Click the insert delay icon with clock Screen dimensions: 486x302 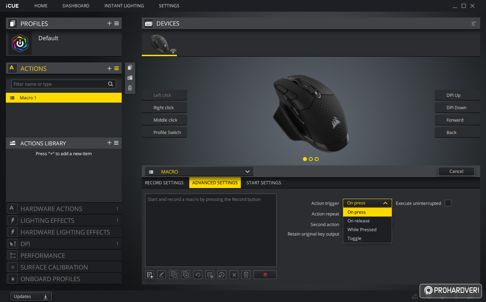(210, 275)
